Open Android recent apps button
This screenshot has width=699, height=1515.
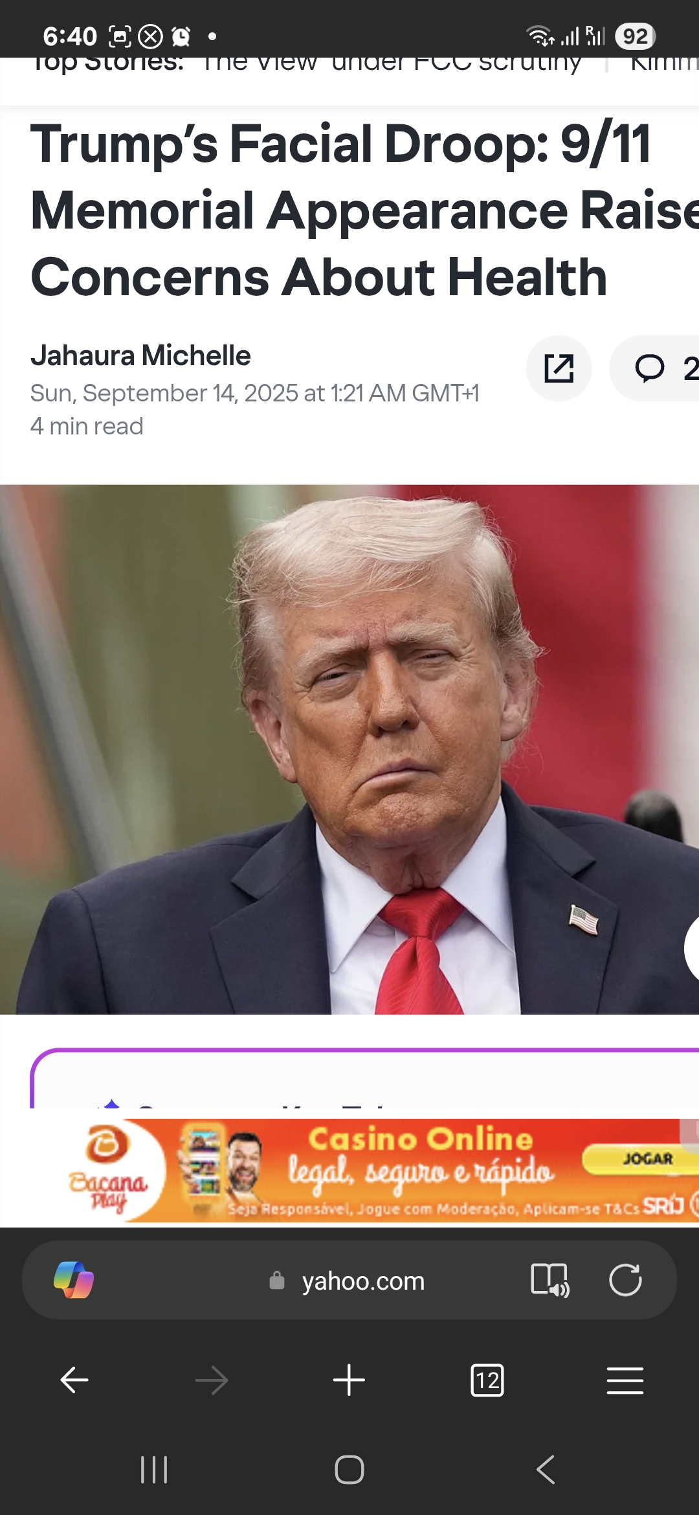(154, 1469)
